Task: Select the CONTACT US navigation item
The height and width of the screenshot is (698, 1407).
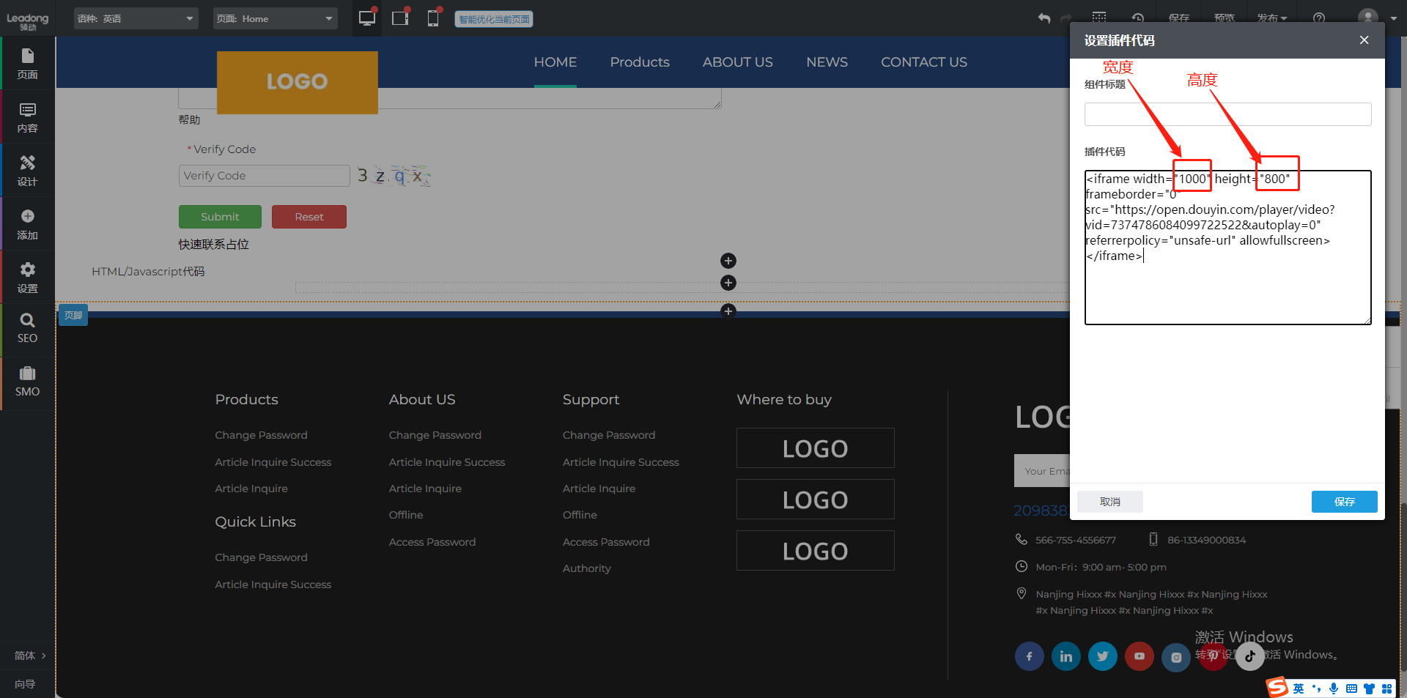Action: coord(923,62)
